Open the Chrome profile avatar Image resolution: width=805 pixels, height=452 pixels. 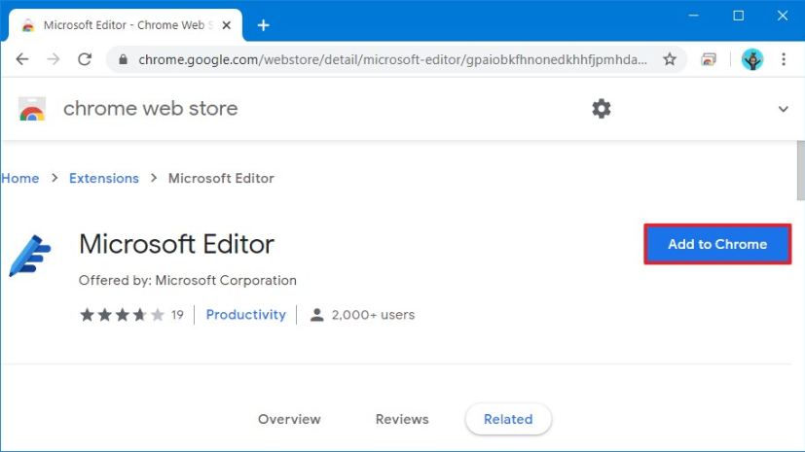tap(752, 59)
